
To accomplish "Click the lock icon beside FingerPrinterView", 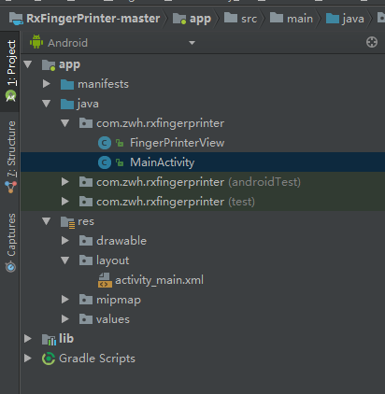I will 120,143.
